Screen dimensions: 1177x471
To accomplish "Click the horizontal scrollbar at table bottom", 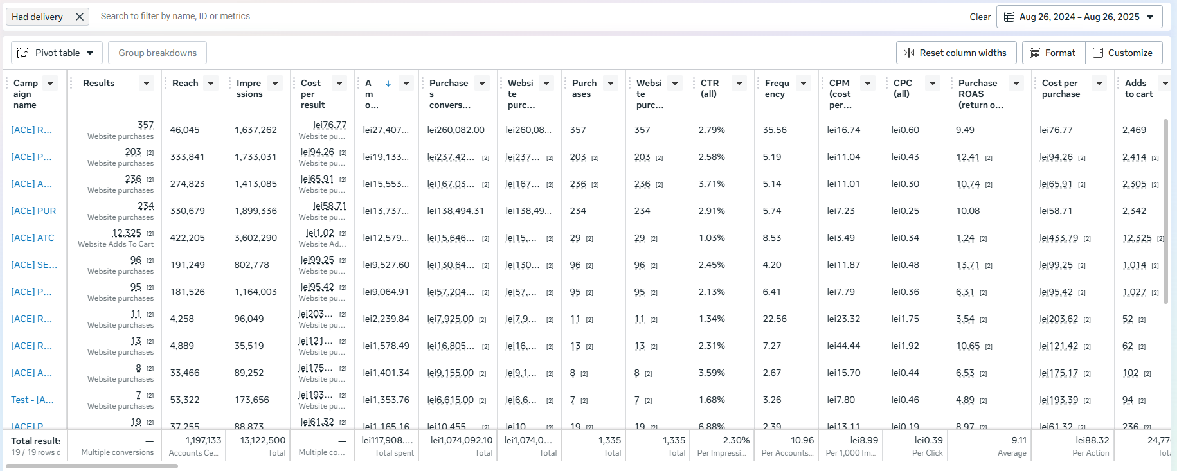I will tap(91, 466).
